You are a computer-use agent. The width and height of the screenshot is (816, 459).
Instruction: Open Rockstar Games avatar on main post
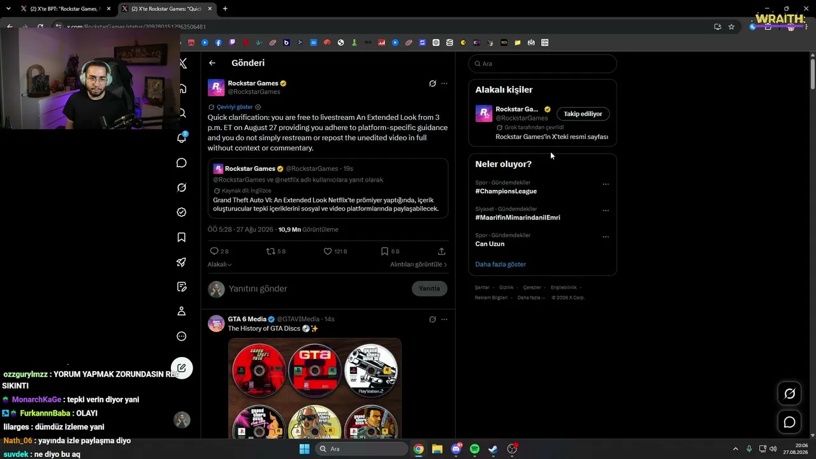tap(216, 87)
